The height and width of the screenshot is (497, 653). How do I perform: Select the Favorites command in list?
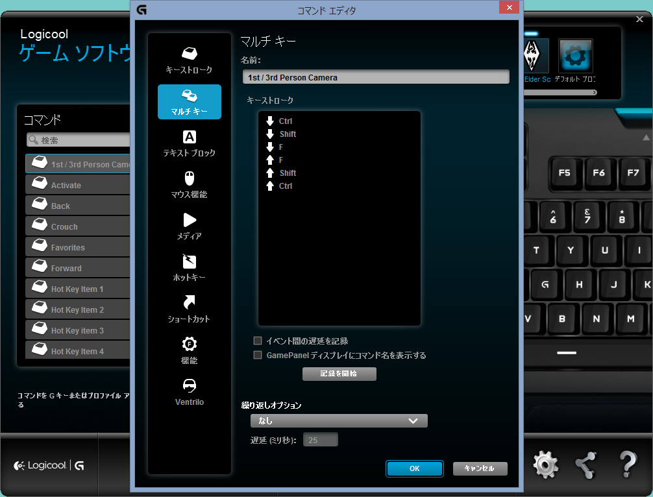click(78, 247)
